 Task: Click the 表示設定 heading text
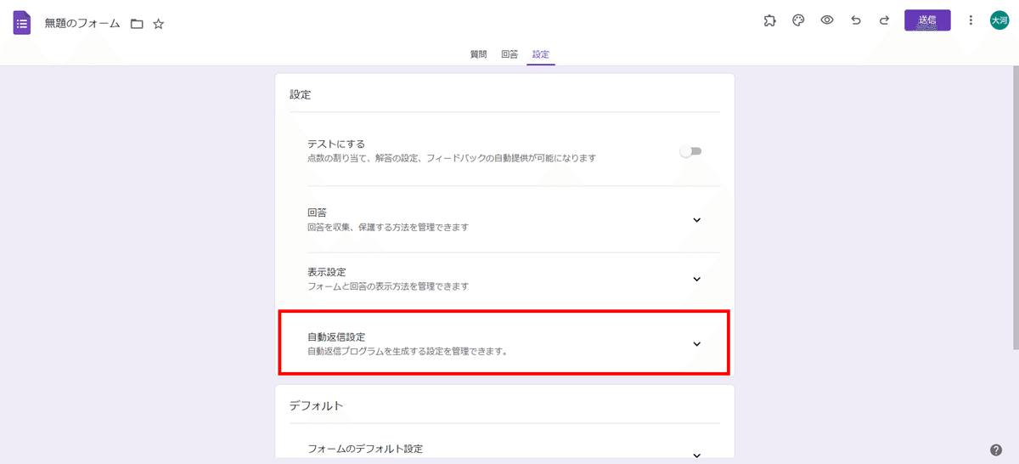point(327,272)
